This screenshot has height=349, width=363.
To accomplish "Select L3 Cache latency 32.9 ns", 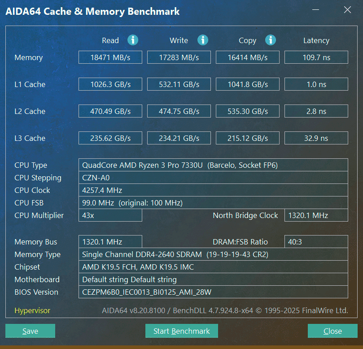I will pyautogui.click(x=316, y=138).
